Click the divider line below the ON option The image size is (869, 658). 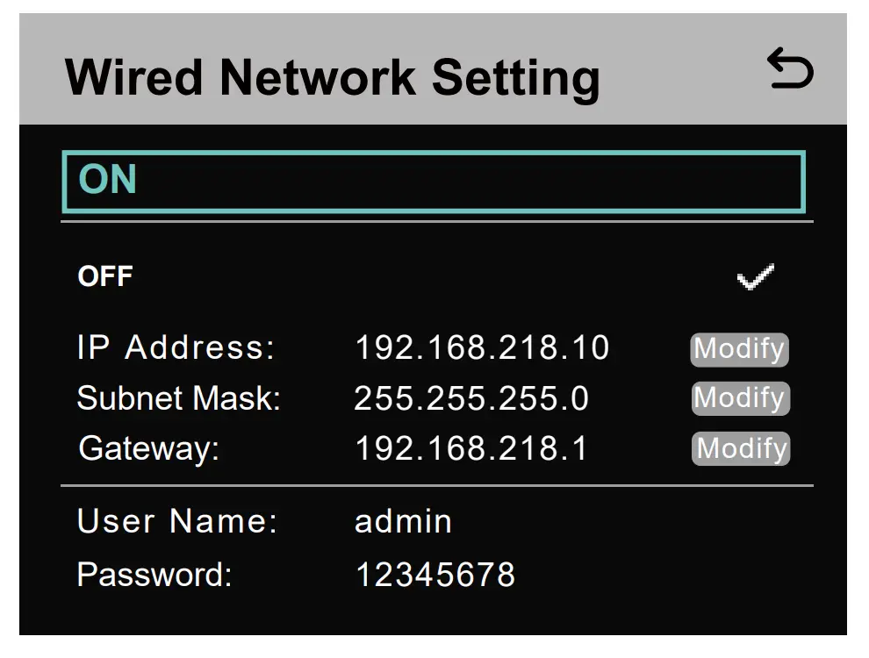[x=436, y=222]
